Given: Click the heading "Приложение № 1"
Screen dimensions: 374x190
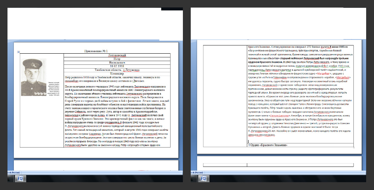Looking at the screenshot, I should pyautogui.click(x=96, y=51).
